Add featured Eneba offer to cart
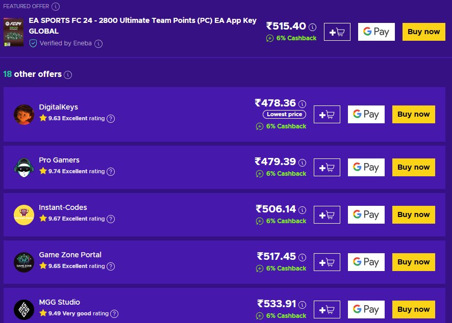452x323 pixels. click(337, 32)
